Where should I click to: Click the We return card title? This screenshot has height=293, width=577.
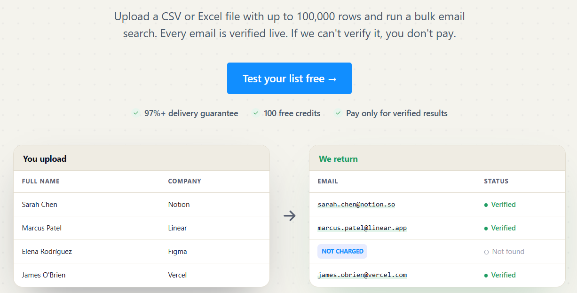coord(338,159)
